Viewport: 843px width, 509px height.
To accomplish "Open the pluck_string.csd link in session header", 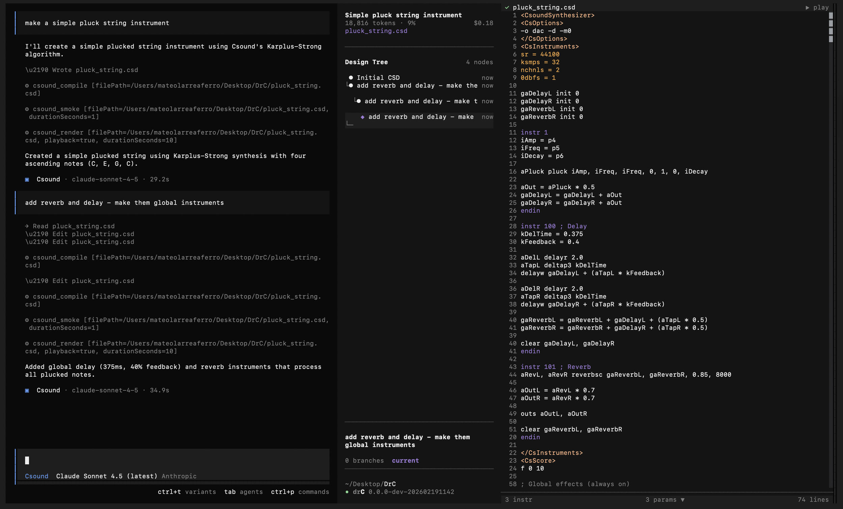I will tap(376, 31).
